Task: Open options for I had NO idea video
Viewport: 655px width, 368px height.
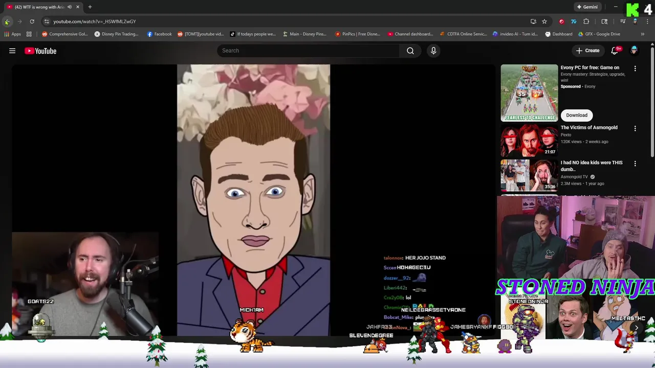Action: pos(635,164)
